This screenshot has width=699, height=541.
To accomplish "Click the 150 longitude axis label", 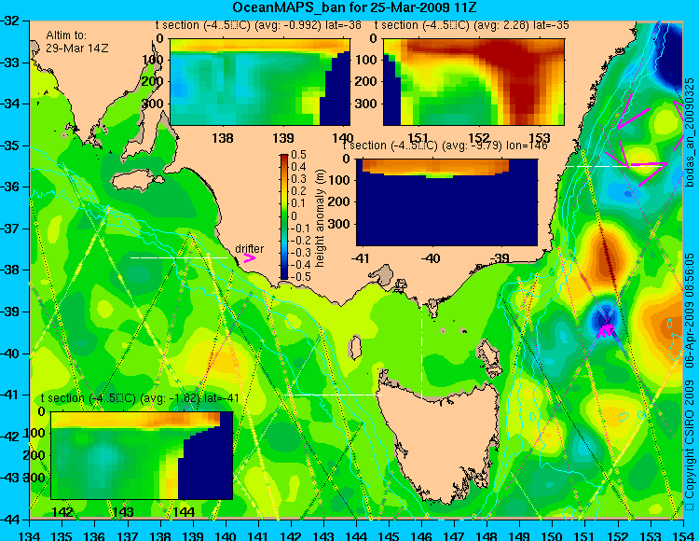I will [552, 535].
